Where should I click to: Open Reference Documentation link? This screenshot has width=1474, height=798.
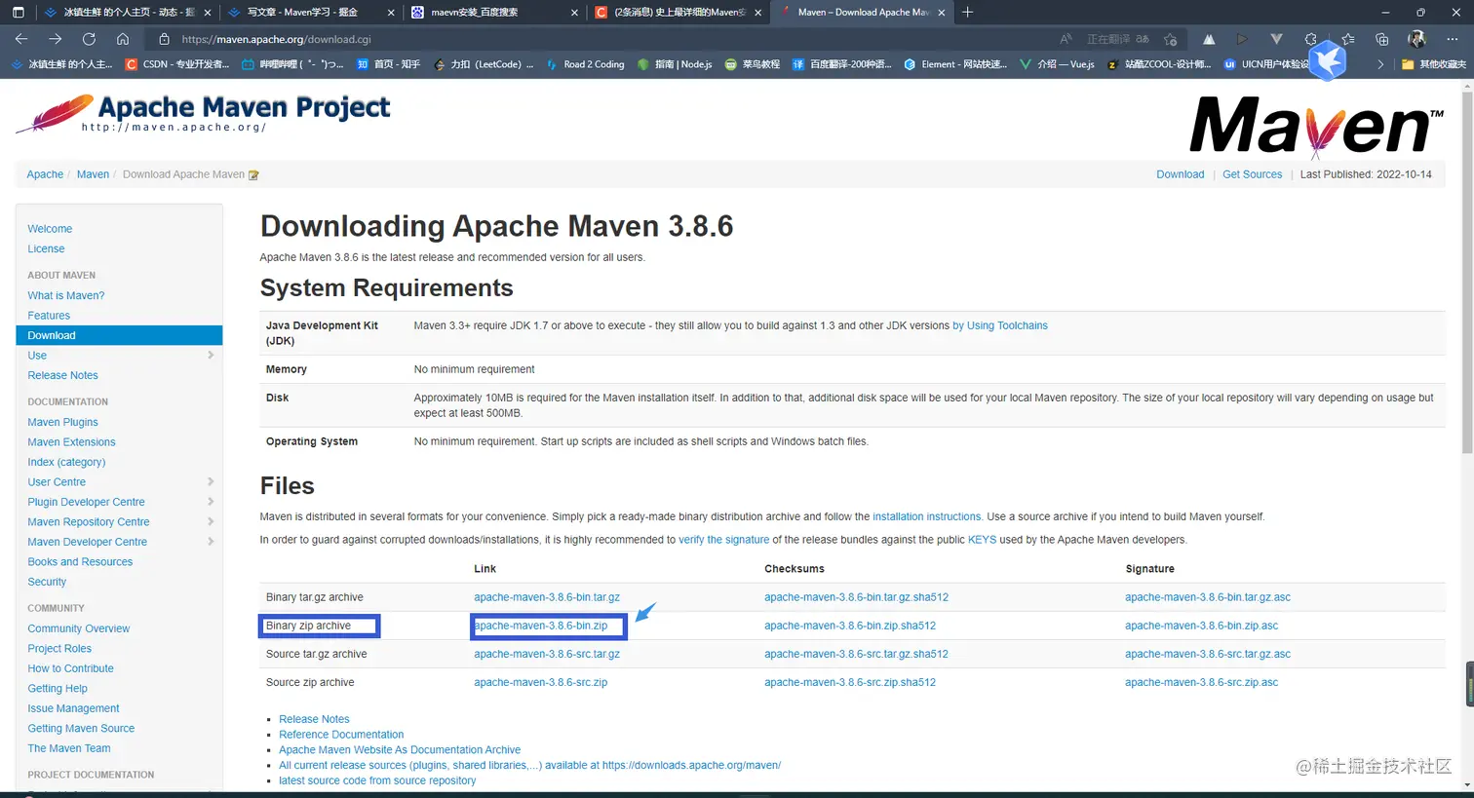[341, 735]
